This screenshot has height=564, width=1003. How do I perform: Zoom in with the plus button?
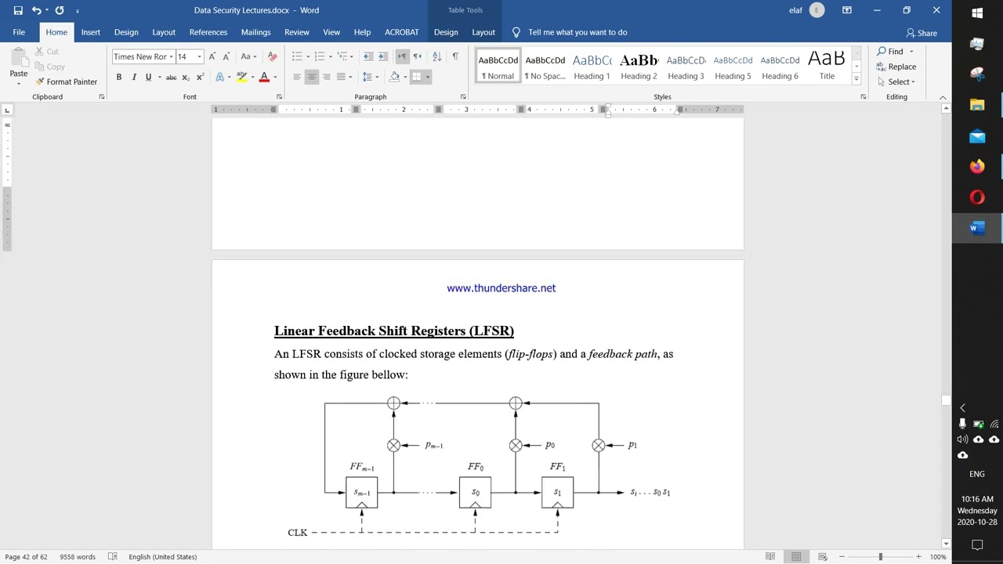coord(918,557)
